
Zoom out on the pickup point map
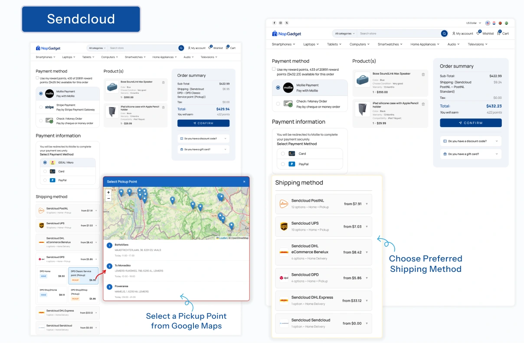(x=108, y=198)
